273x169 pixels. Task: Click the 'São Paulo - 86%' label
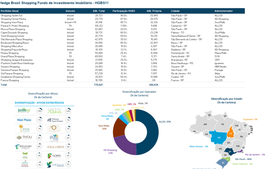coord(243,159)
